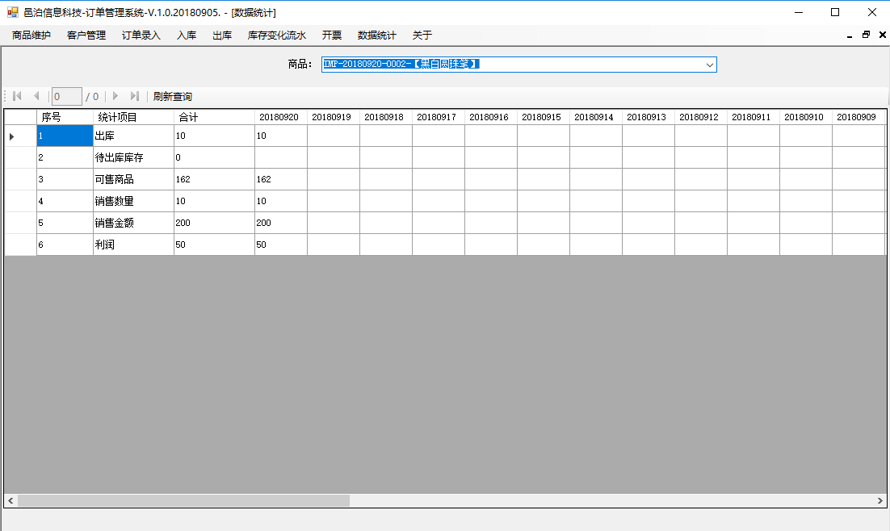Click the current page number input field
Image resolution: width=890 pixels, height=531 pixels.
66,97
